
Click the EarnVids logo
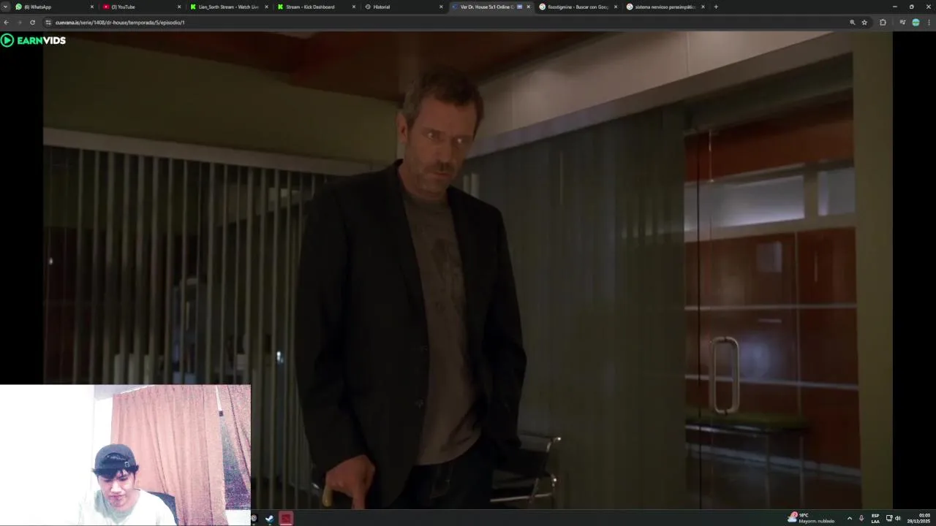coord(34,40)
